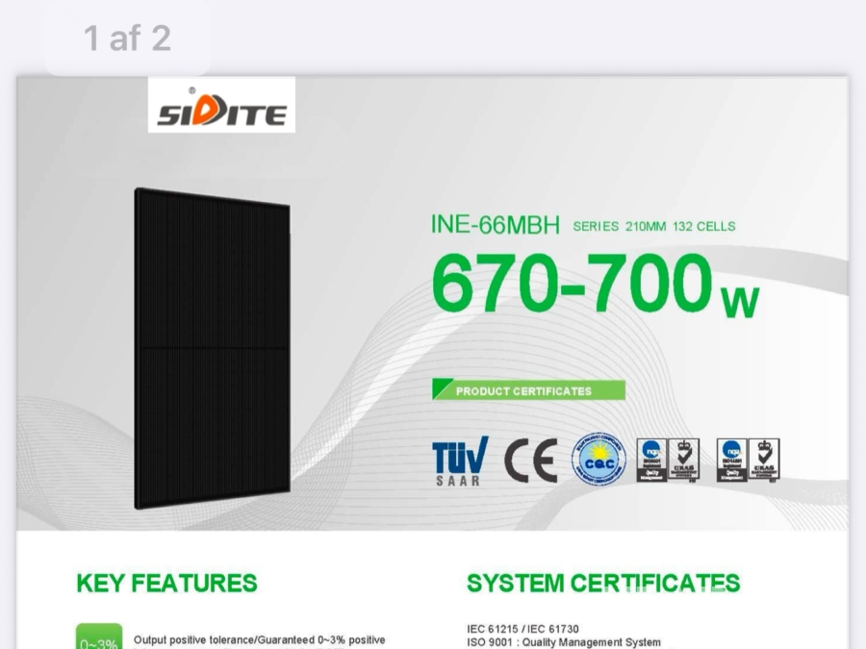The height and width of the screenshot is (649, 866).
Task: Tap the green 0~3% tolerance icon
Action: [x=98, y=638]
